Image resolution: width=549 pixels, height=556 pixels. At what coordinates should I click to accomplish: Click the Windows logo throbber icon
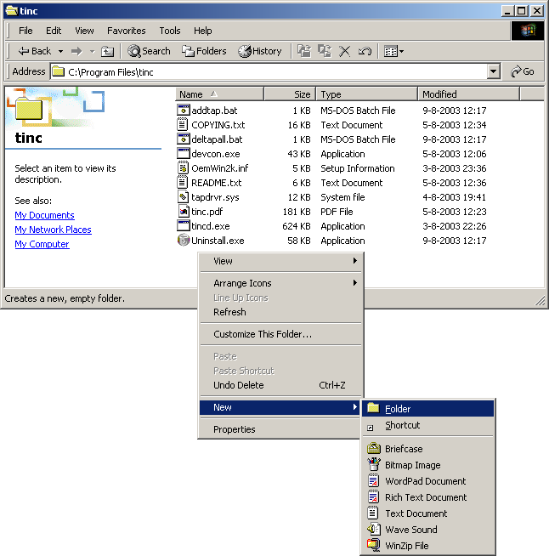point(528,31)
